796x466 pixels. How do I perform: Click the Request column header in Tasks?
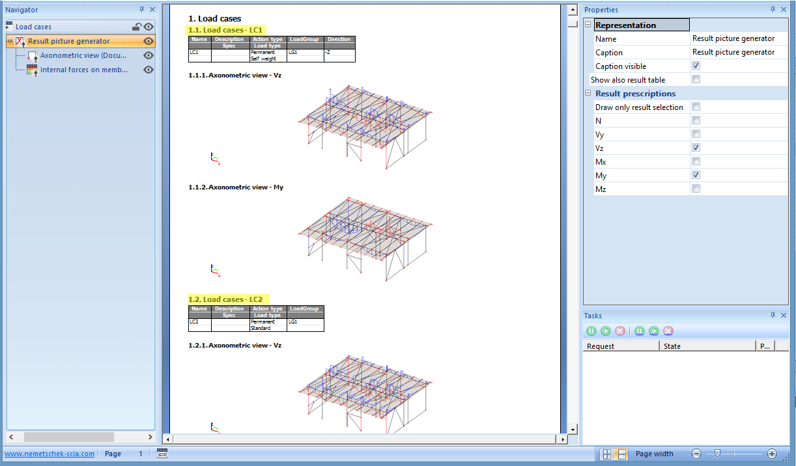click(621, 346)
